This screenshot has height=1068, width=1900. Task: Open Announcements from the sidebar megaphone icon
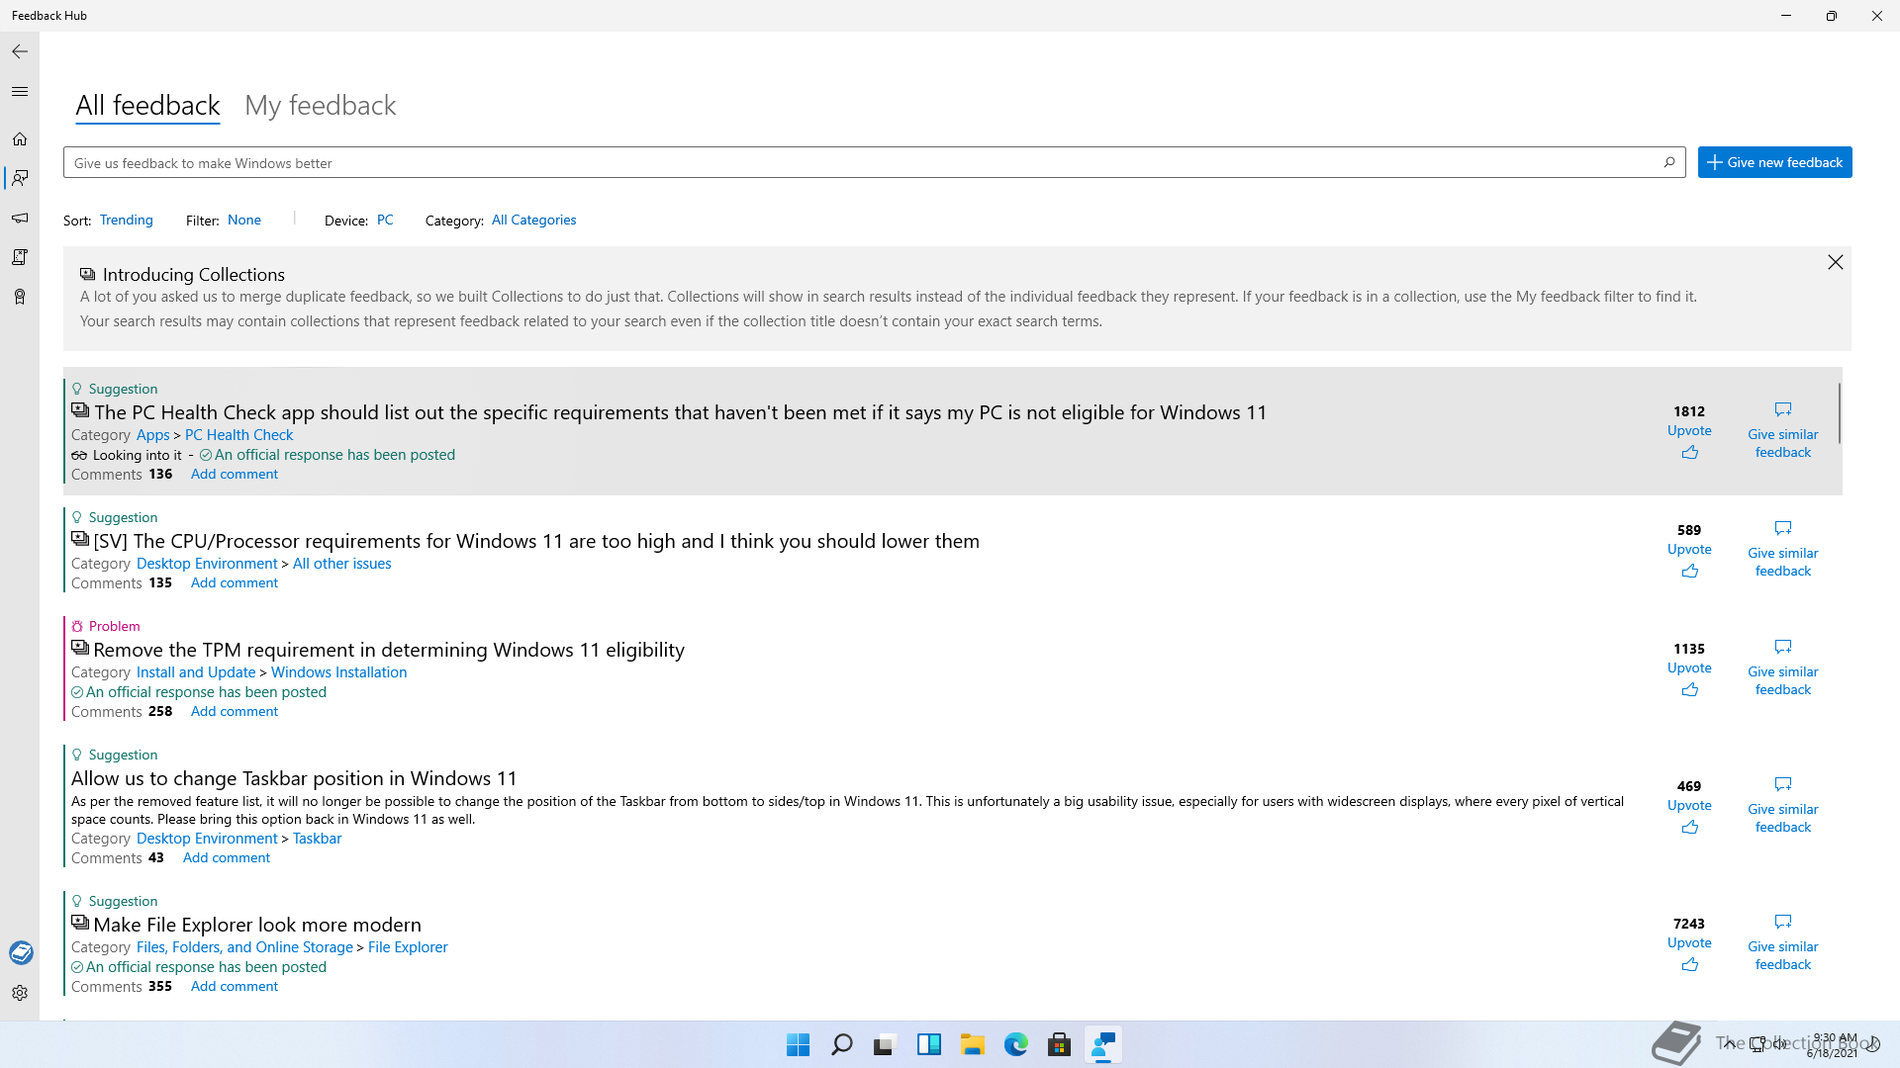tap(20, 218)
